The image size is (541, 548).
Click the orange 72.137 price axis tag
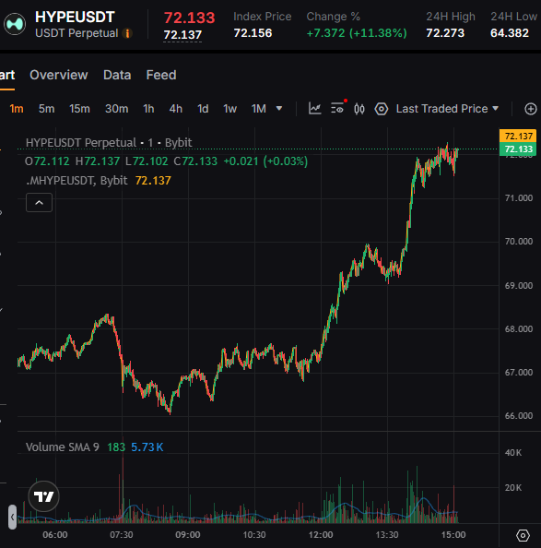[518, 136]
